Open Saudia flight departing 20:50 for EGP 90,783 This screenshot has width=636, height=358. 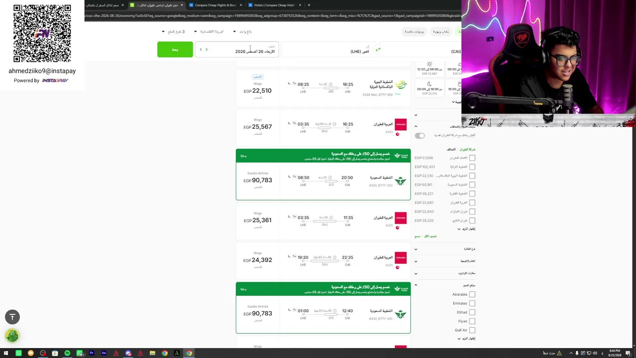323,181
